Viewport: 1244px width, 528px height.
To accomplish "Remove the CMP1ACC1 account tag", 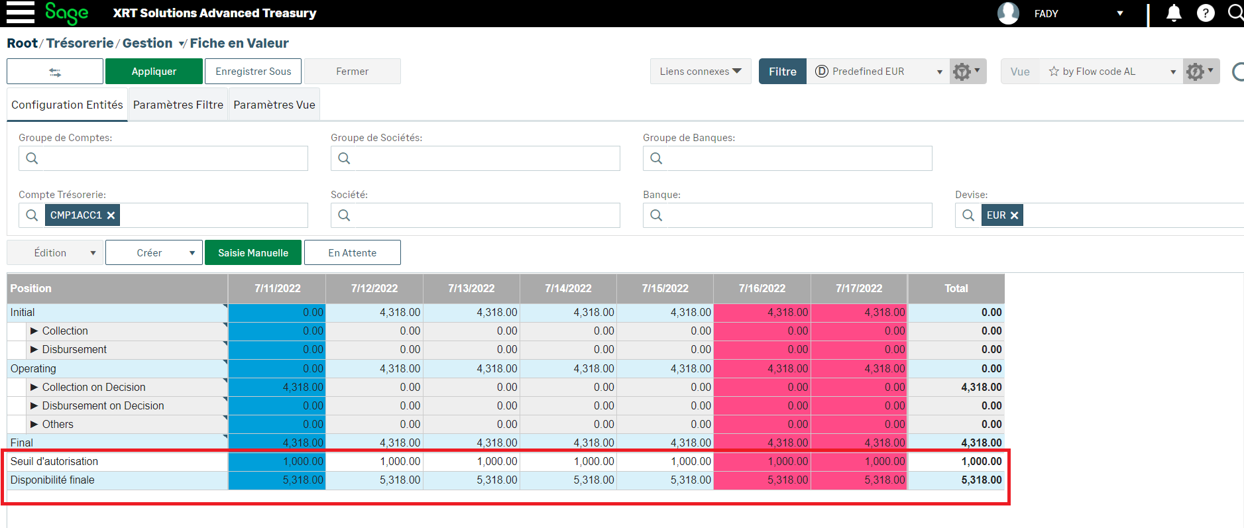I will [111, 215].
